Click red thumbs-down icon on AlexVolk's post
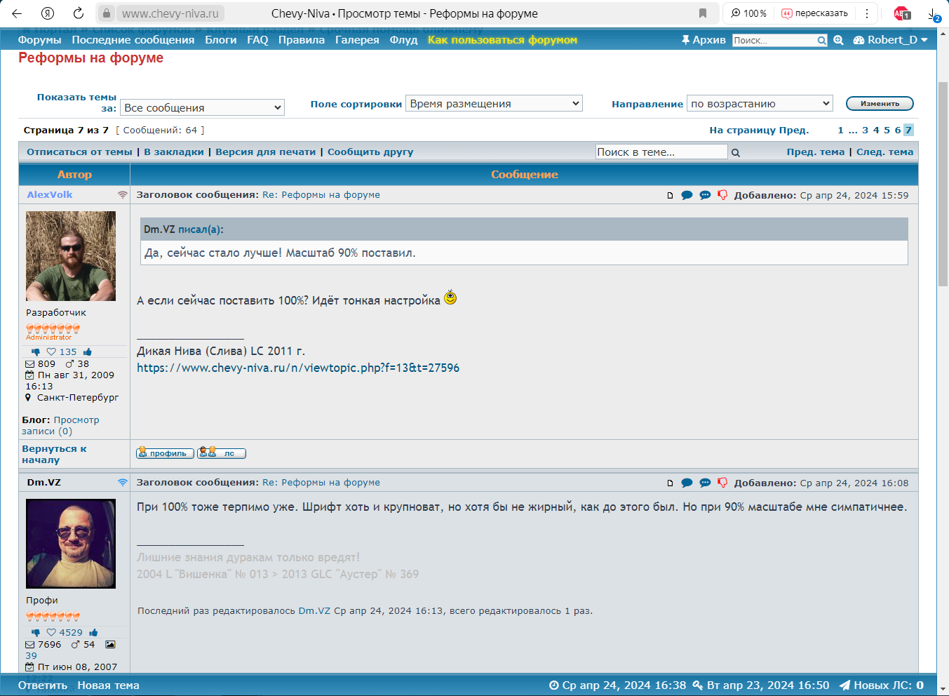The width and height of the screenshot is (949, 696). point(722,195)
